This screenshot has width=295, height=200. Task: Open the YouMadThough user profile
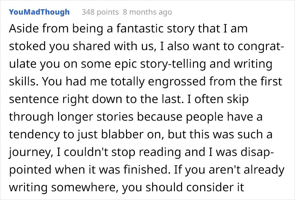39,12
